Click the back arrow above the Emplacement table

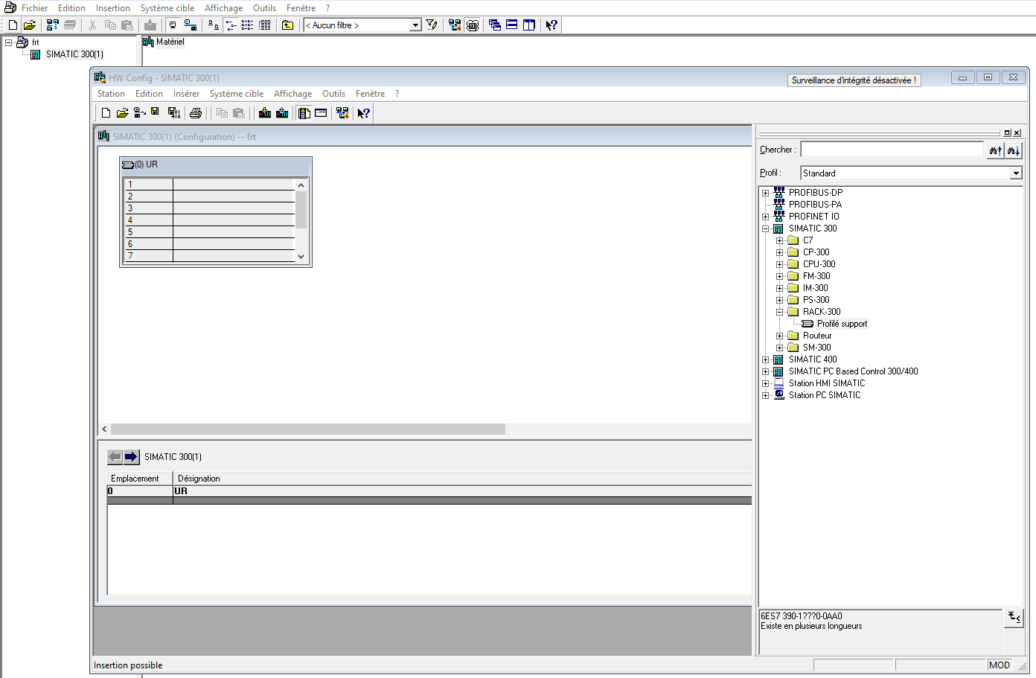click(115, 456)
